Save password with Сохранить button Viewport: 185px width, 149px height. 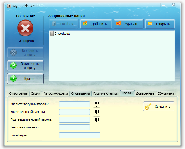coord(159,106)
